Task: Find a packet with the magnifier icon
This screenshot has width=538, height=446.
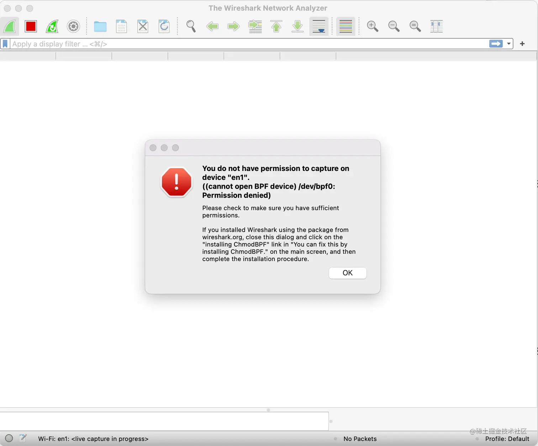Action: click(191, 26)
